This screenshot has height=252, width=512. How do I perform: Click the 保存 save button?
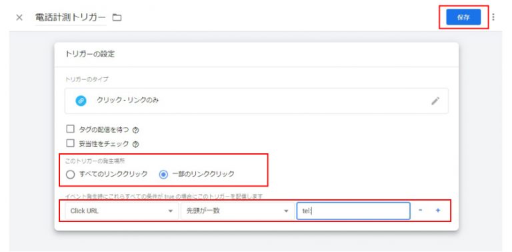pos(463,17)
